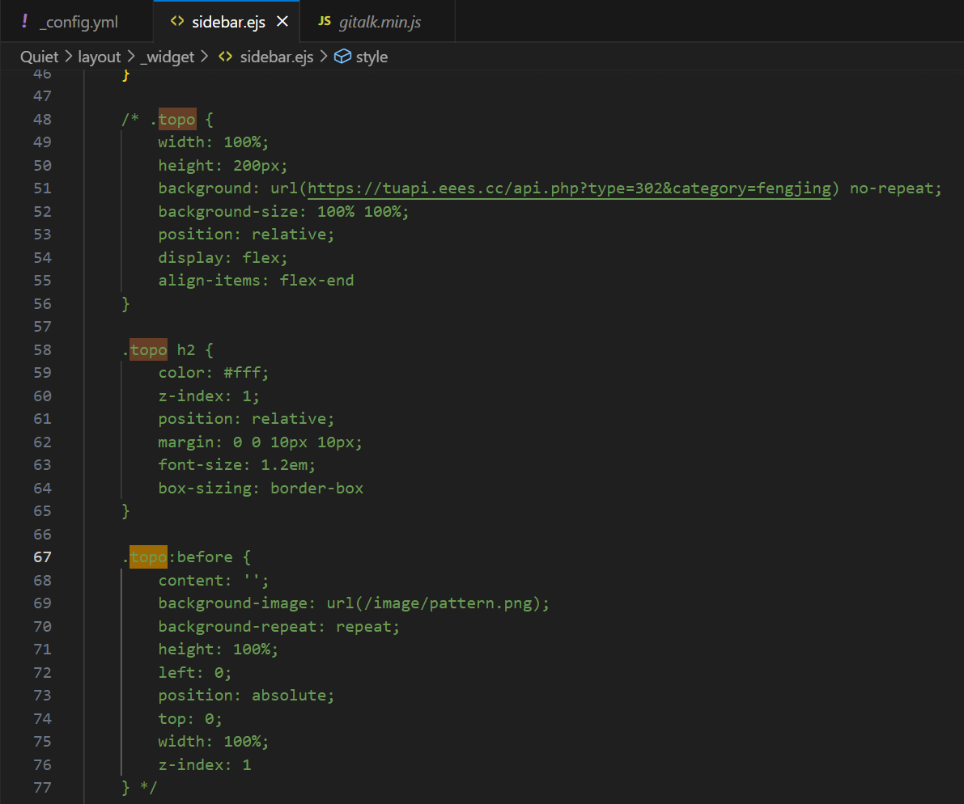This screenshot has height=804, width=964.
Task: Click 'box-sizing: border-box' text
Action: click(261, 488)
